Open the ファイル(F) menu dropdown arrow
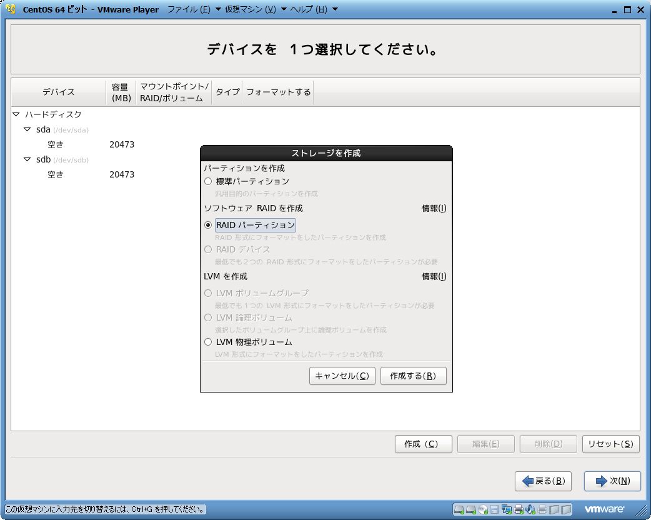651x520 pixels. [x=219, y=9]
